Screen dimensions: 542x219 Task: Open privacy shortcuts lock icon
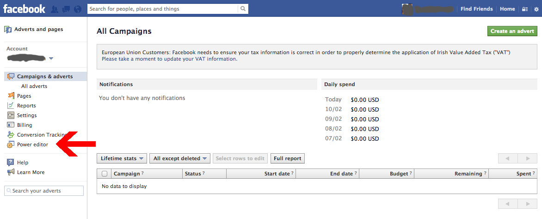coord(525,9)
